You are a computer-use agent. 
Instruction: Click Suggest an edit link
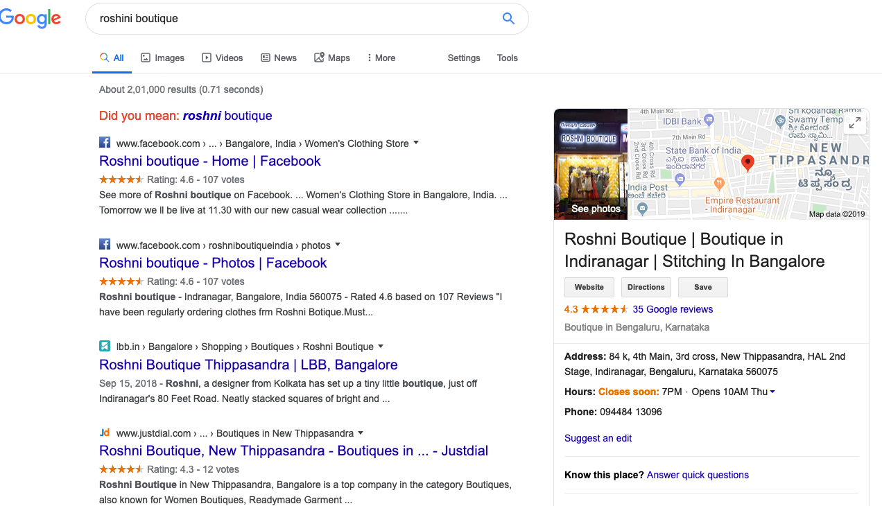tap(598, 438)
